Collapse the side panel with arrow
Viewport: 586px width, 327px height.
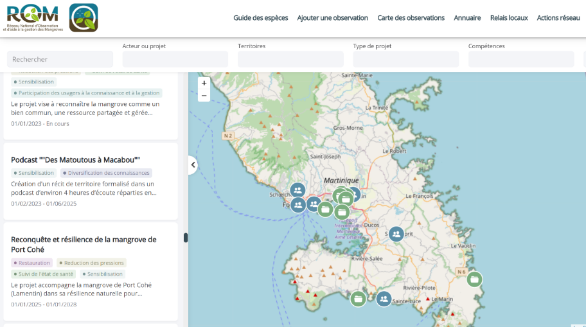pos(193,165)
